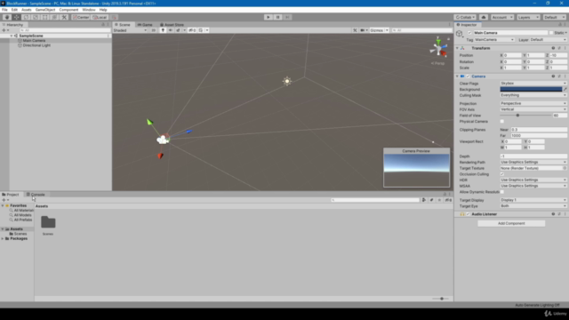Open the Default layout dropdown

point(554,17)
